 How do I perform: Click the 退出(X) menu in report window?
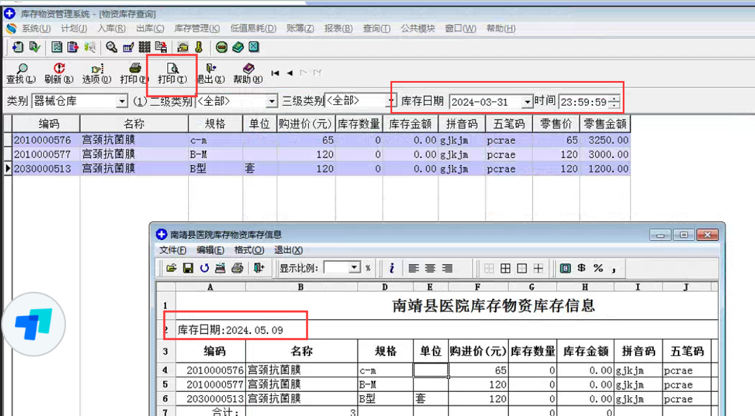tap(288, 250)
